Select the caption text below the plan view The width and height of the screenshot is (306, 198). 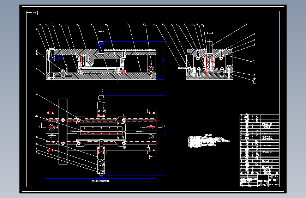[x=100, y=181]
